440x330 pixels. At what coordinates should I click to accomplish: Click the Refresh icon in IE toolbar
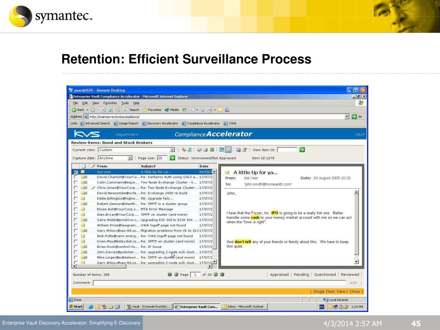110,110
